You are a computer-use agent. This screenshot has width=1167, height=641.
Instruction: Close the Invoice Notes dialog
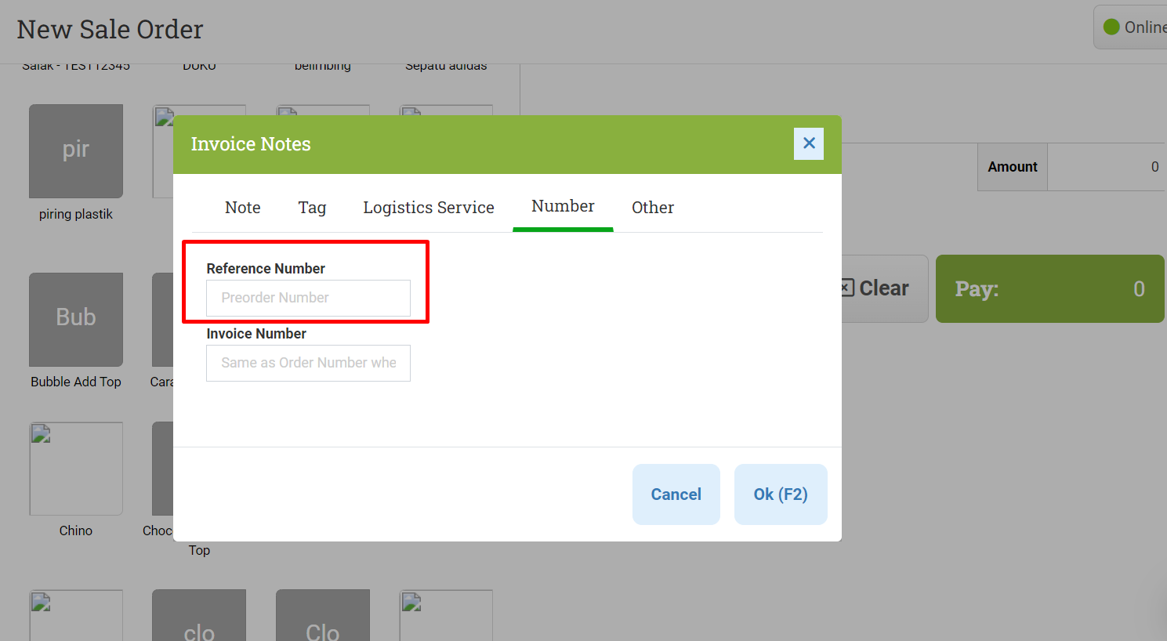coord(809,143)
